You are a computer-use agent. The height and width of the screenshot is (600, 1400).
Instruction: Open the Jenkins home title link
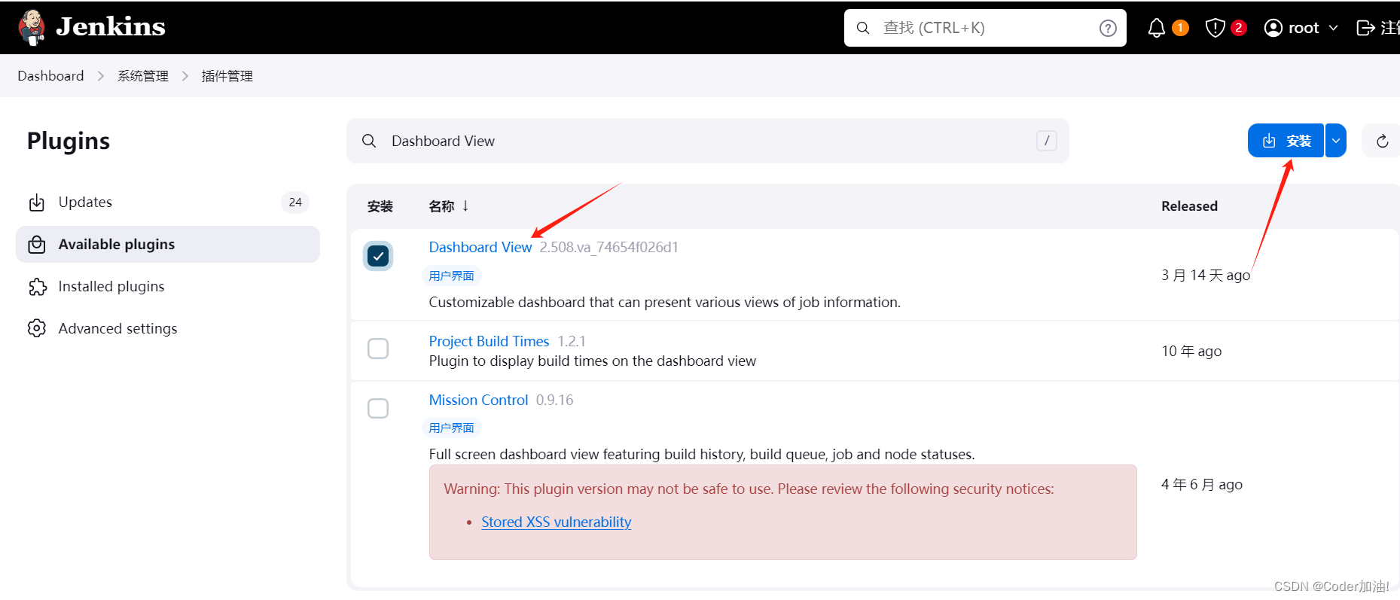pos(111,27)
